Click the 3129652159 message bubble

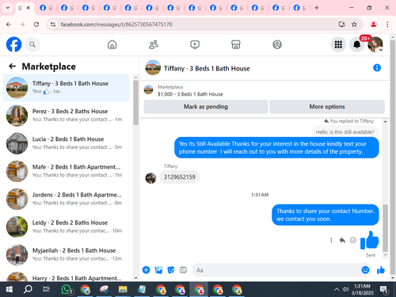180,177
